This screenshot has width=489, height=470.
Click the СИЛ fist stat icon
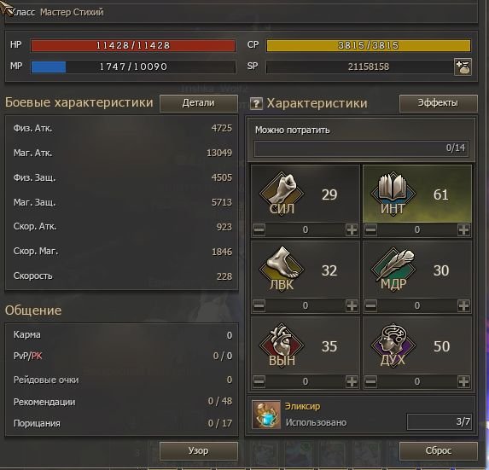(282, 193)
